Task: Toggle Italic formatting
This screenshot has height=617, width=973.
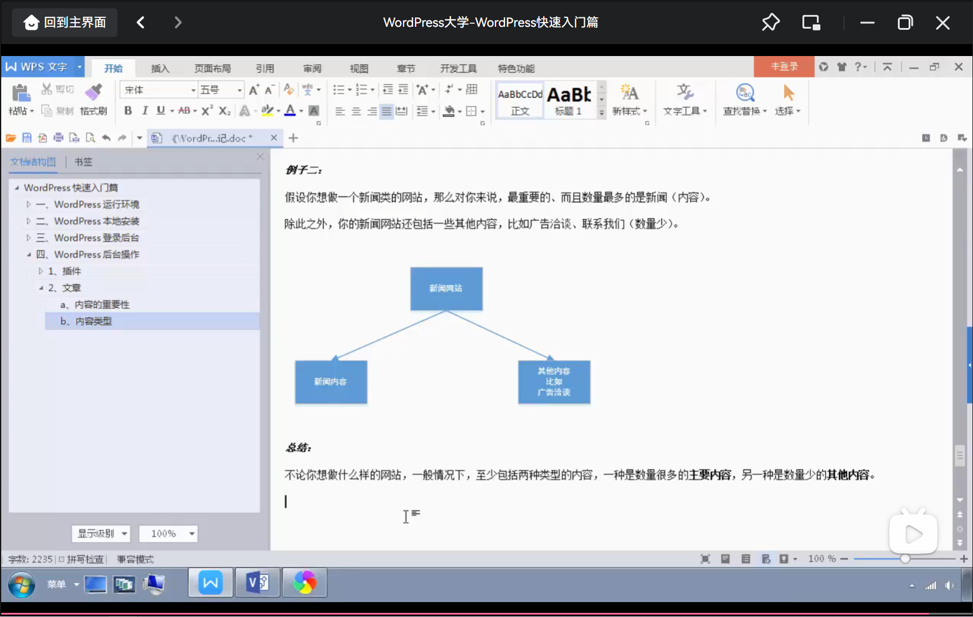Action: click(144, 111)
